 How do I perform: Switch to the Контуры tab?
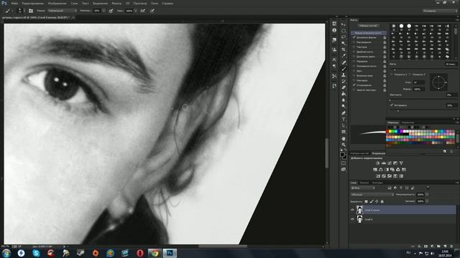coord(377,183)
